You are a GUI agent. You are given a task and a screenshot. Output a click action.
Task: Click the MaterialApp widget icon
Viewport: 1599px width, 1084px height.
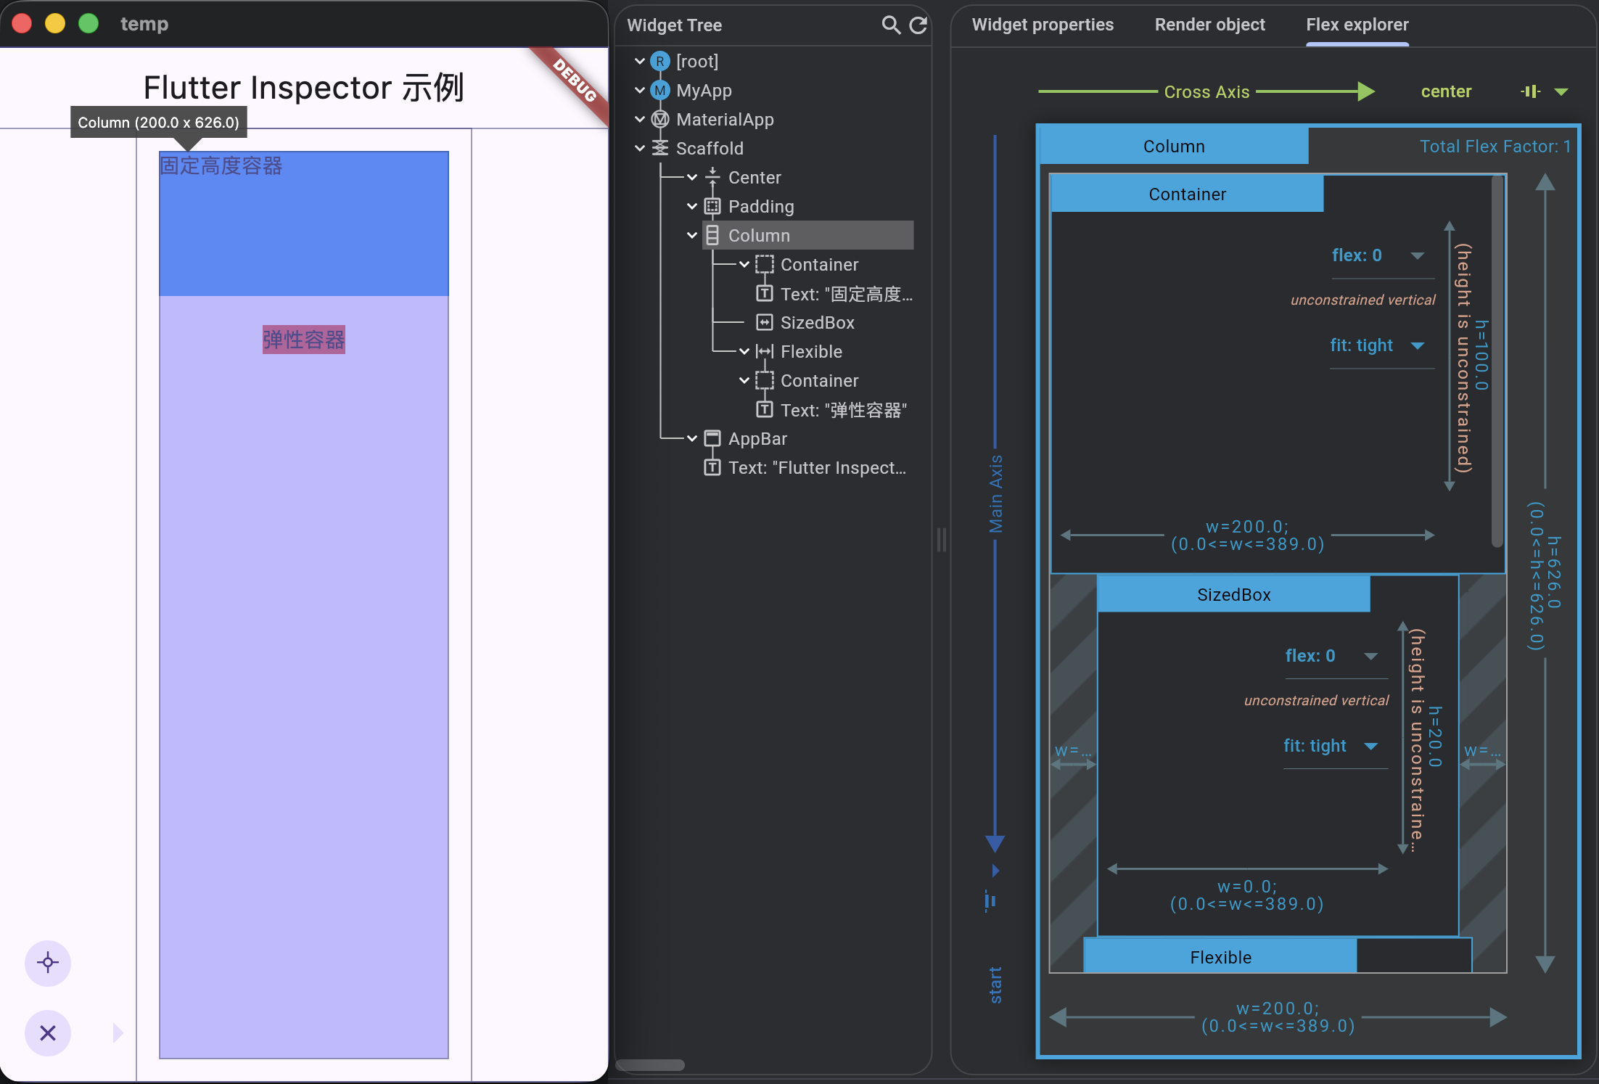click(660, 120)
